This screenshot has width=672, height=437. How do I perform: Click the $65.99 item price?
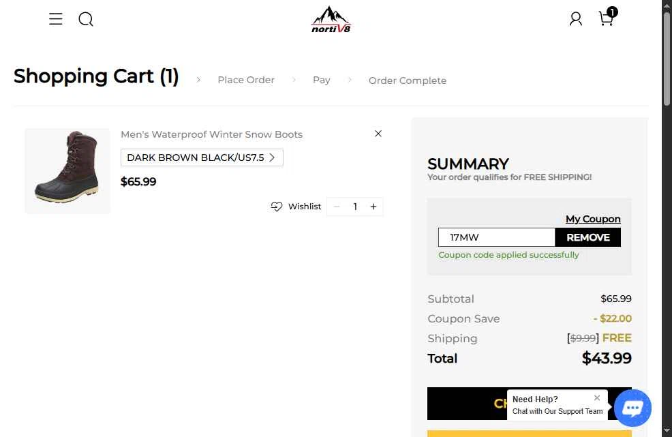(x=138, y=181)
